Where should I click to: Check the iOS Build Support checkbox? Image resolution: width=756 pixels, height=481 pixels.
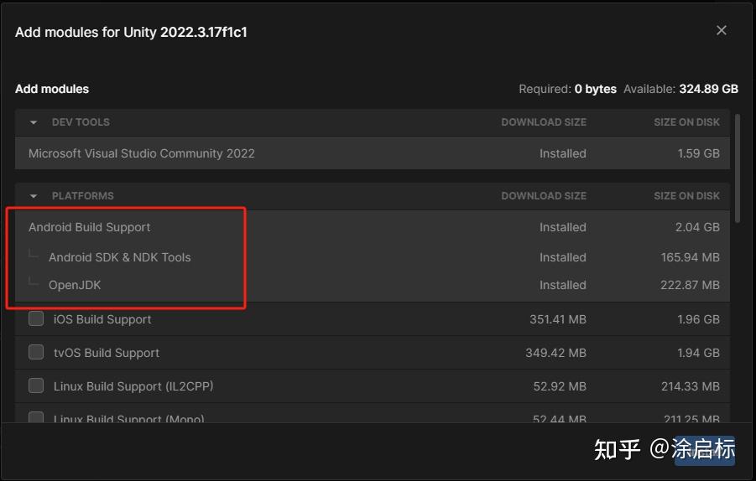pos(36,318)
